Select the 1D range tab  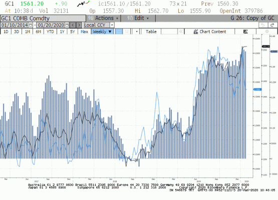click(x=6, y=31)
